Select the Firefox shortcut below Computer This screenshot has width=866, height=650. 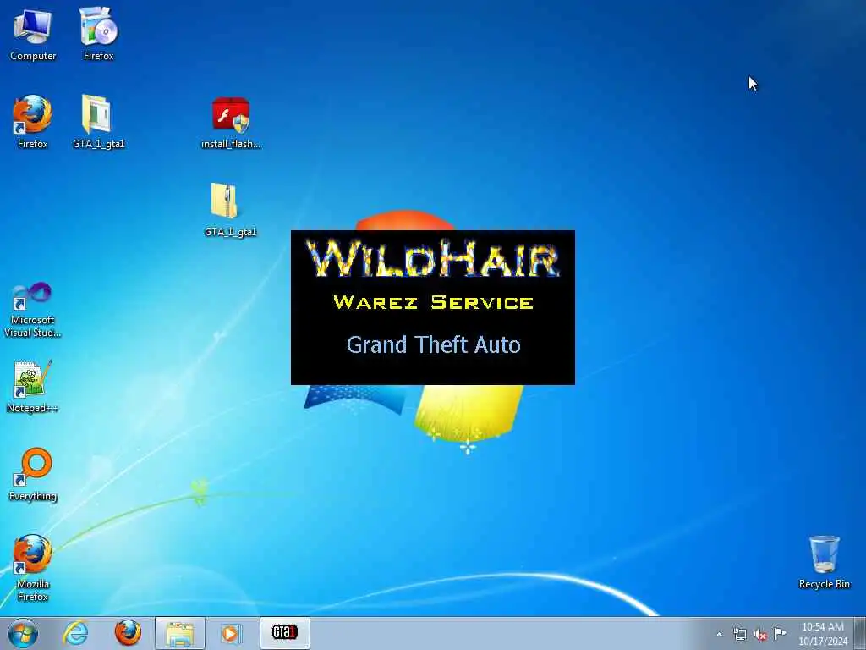33,122
